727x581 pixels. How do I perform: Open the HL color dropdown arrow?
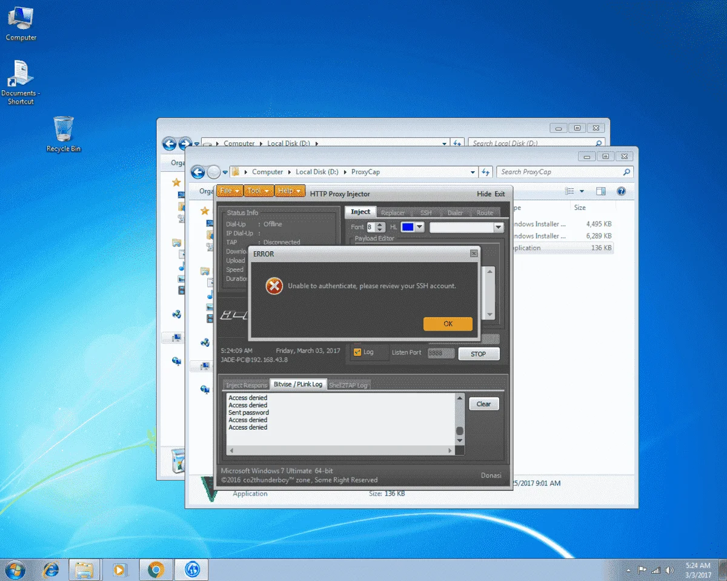tap(419, 228)
